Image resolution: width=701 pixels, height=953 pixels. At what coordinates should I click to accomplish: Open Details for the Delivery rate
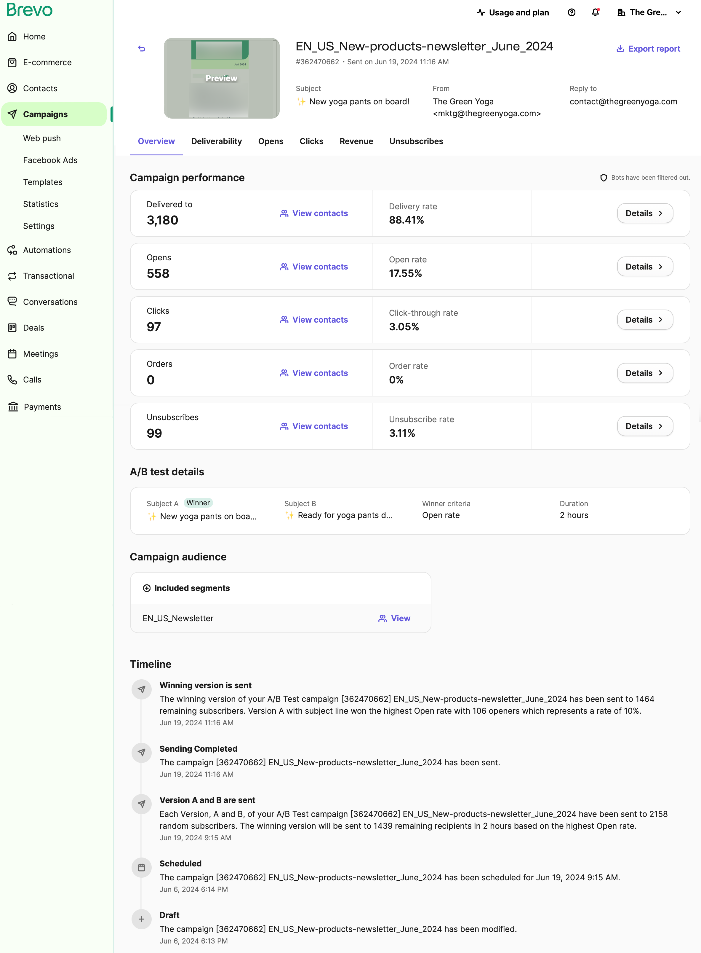(645, 213)
